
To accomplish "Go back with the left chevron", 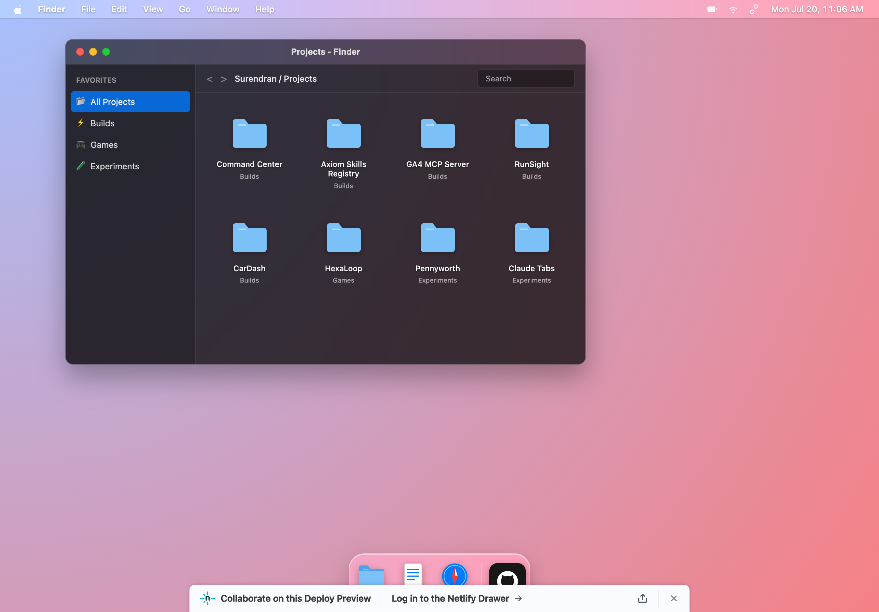I will click(209, 79).
